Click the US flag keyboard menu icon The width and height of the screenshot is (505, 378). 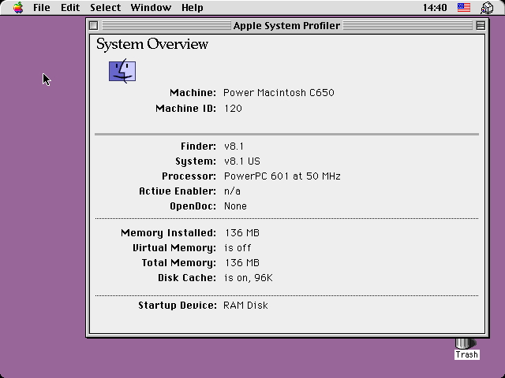[464, 7]
